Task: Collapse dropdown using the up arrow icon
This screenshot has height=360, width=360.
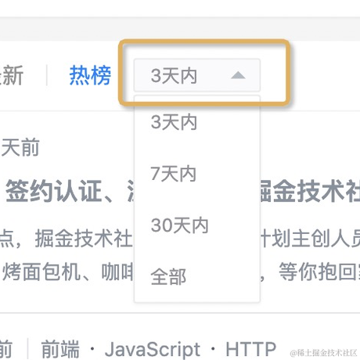Action: point(238,75)
